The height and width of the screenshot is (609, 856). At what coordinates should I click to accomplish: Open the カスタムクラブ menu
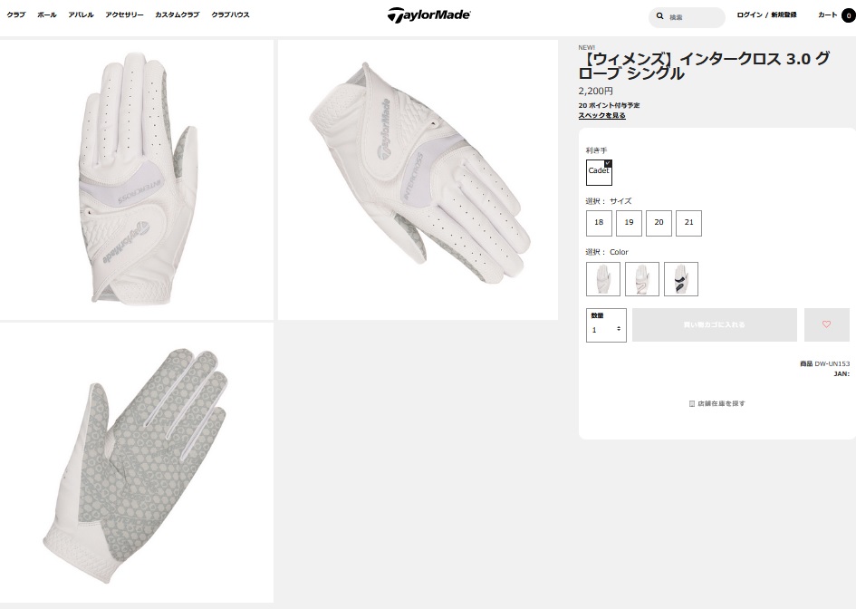tap(177, 14)
